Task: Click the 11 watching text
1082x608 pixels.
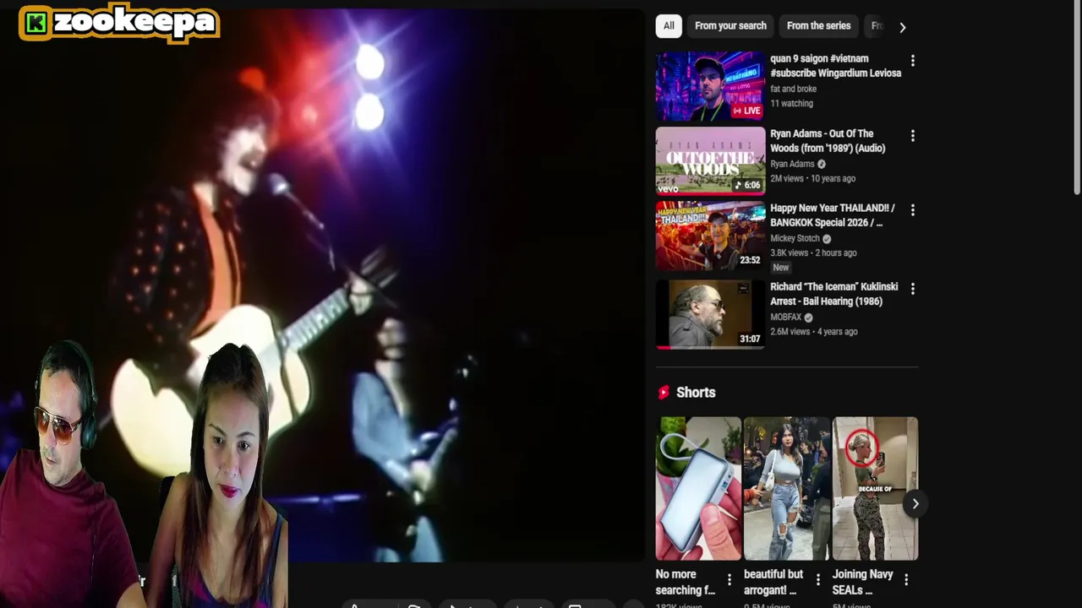Action: [791, 104]
